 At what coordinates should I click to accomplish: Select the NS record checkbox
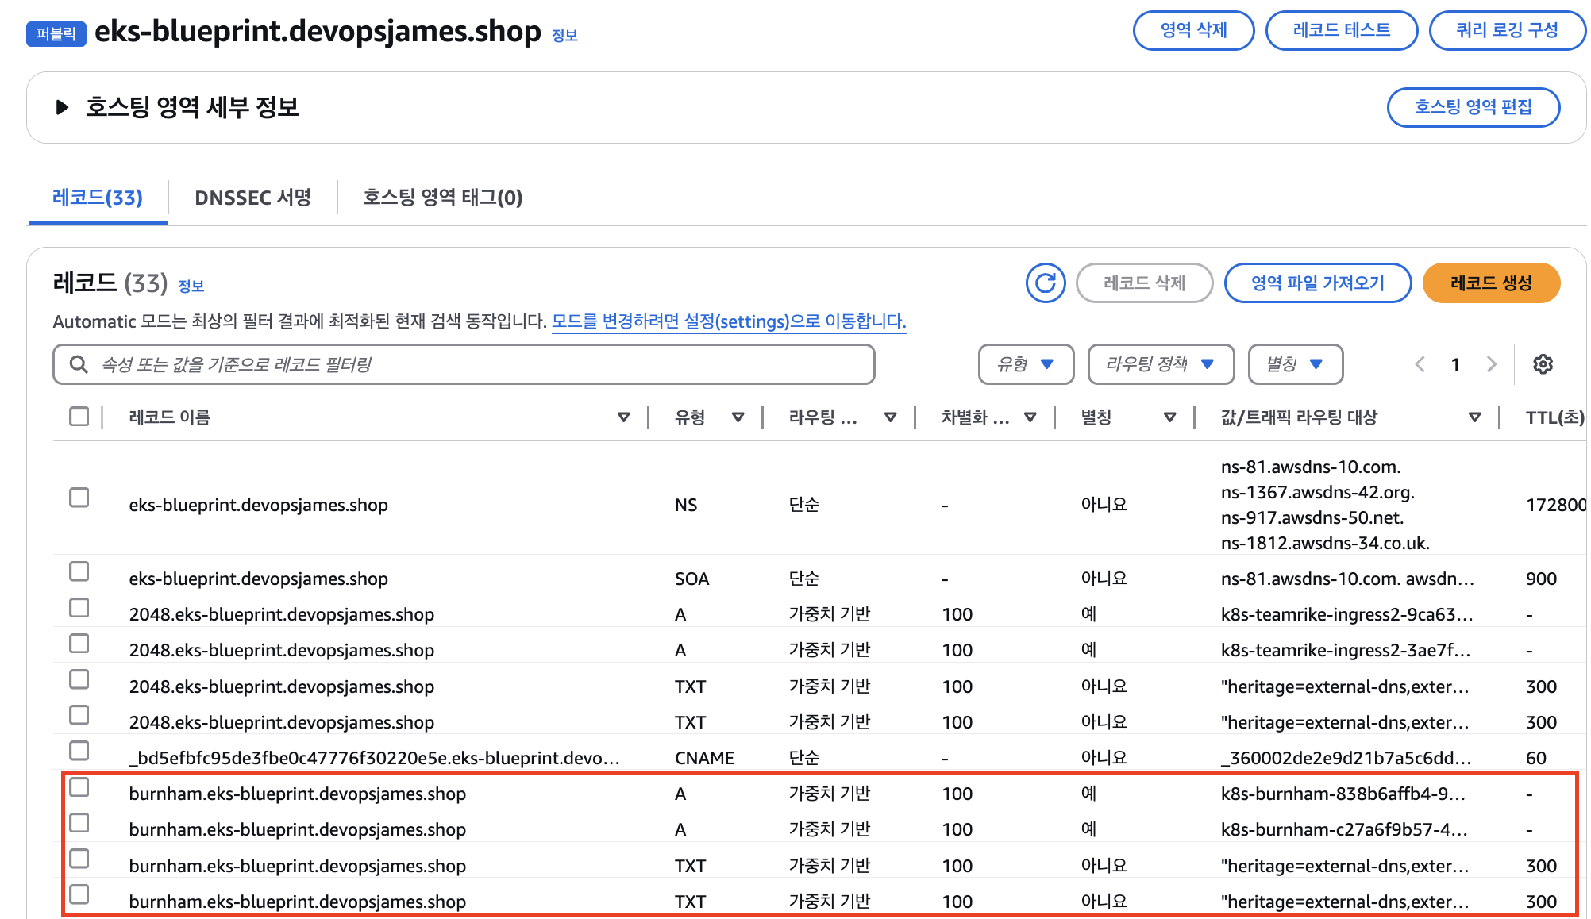click(x=79, y=498)
